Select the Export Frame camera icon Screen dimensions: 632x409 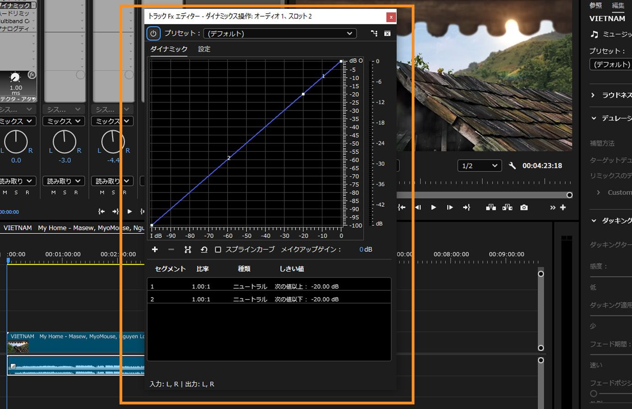(524, 207)
